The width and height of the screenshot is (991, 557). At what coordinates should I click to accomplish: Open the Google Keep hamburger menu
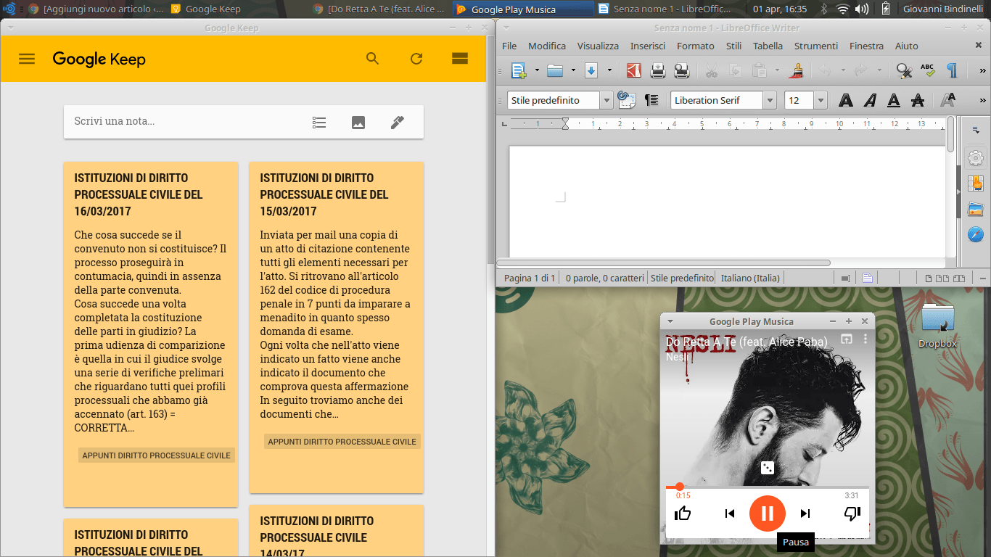coord(27,59)
